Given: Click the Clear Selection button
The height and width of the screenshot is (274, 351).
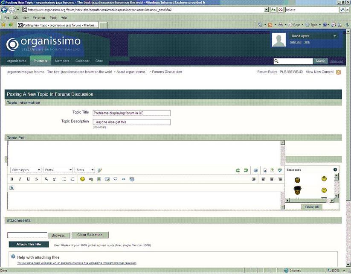Looking at the screenshot, I should click(90, 235).
